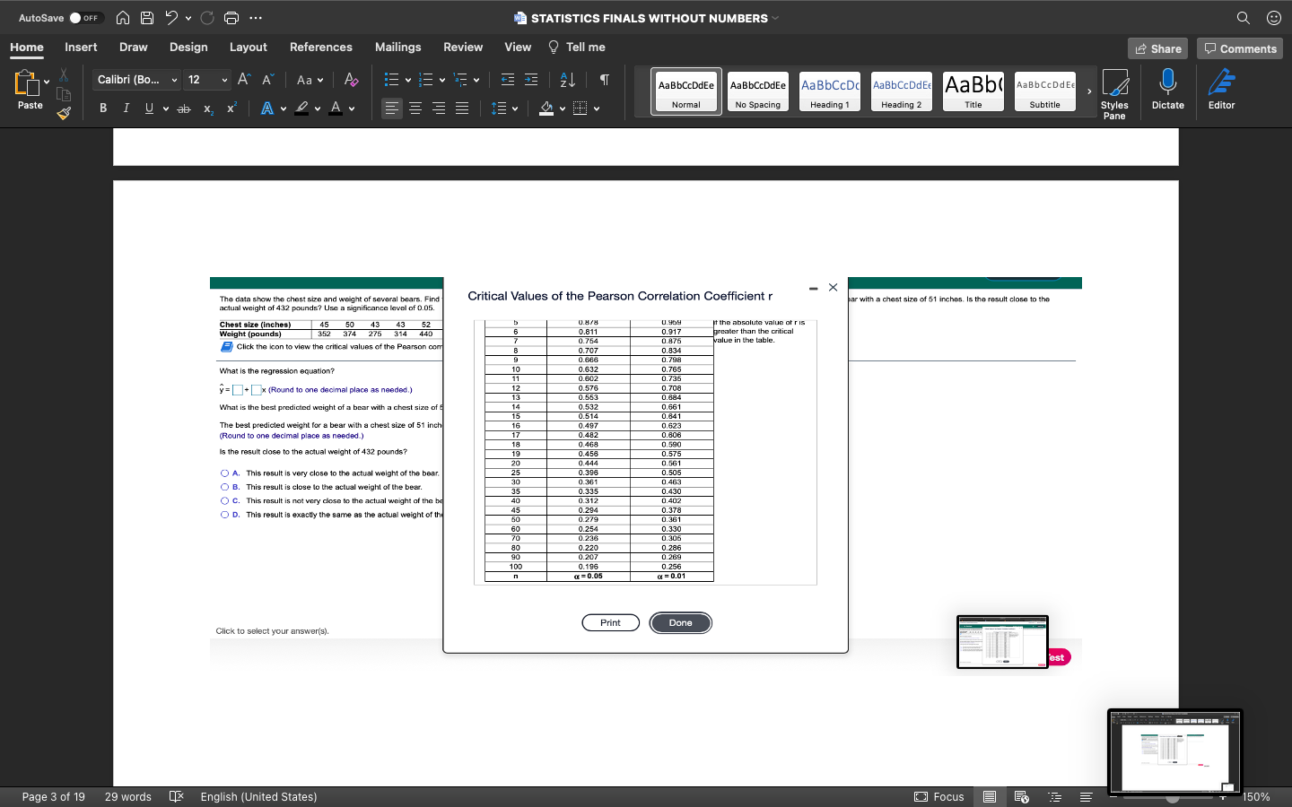Click the Comments button
This screenshot has width=1292, height=807.
coord(1240,48)
